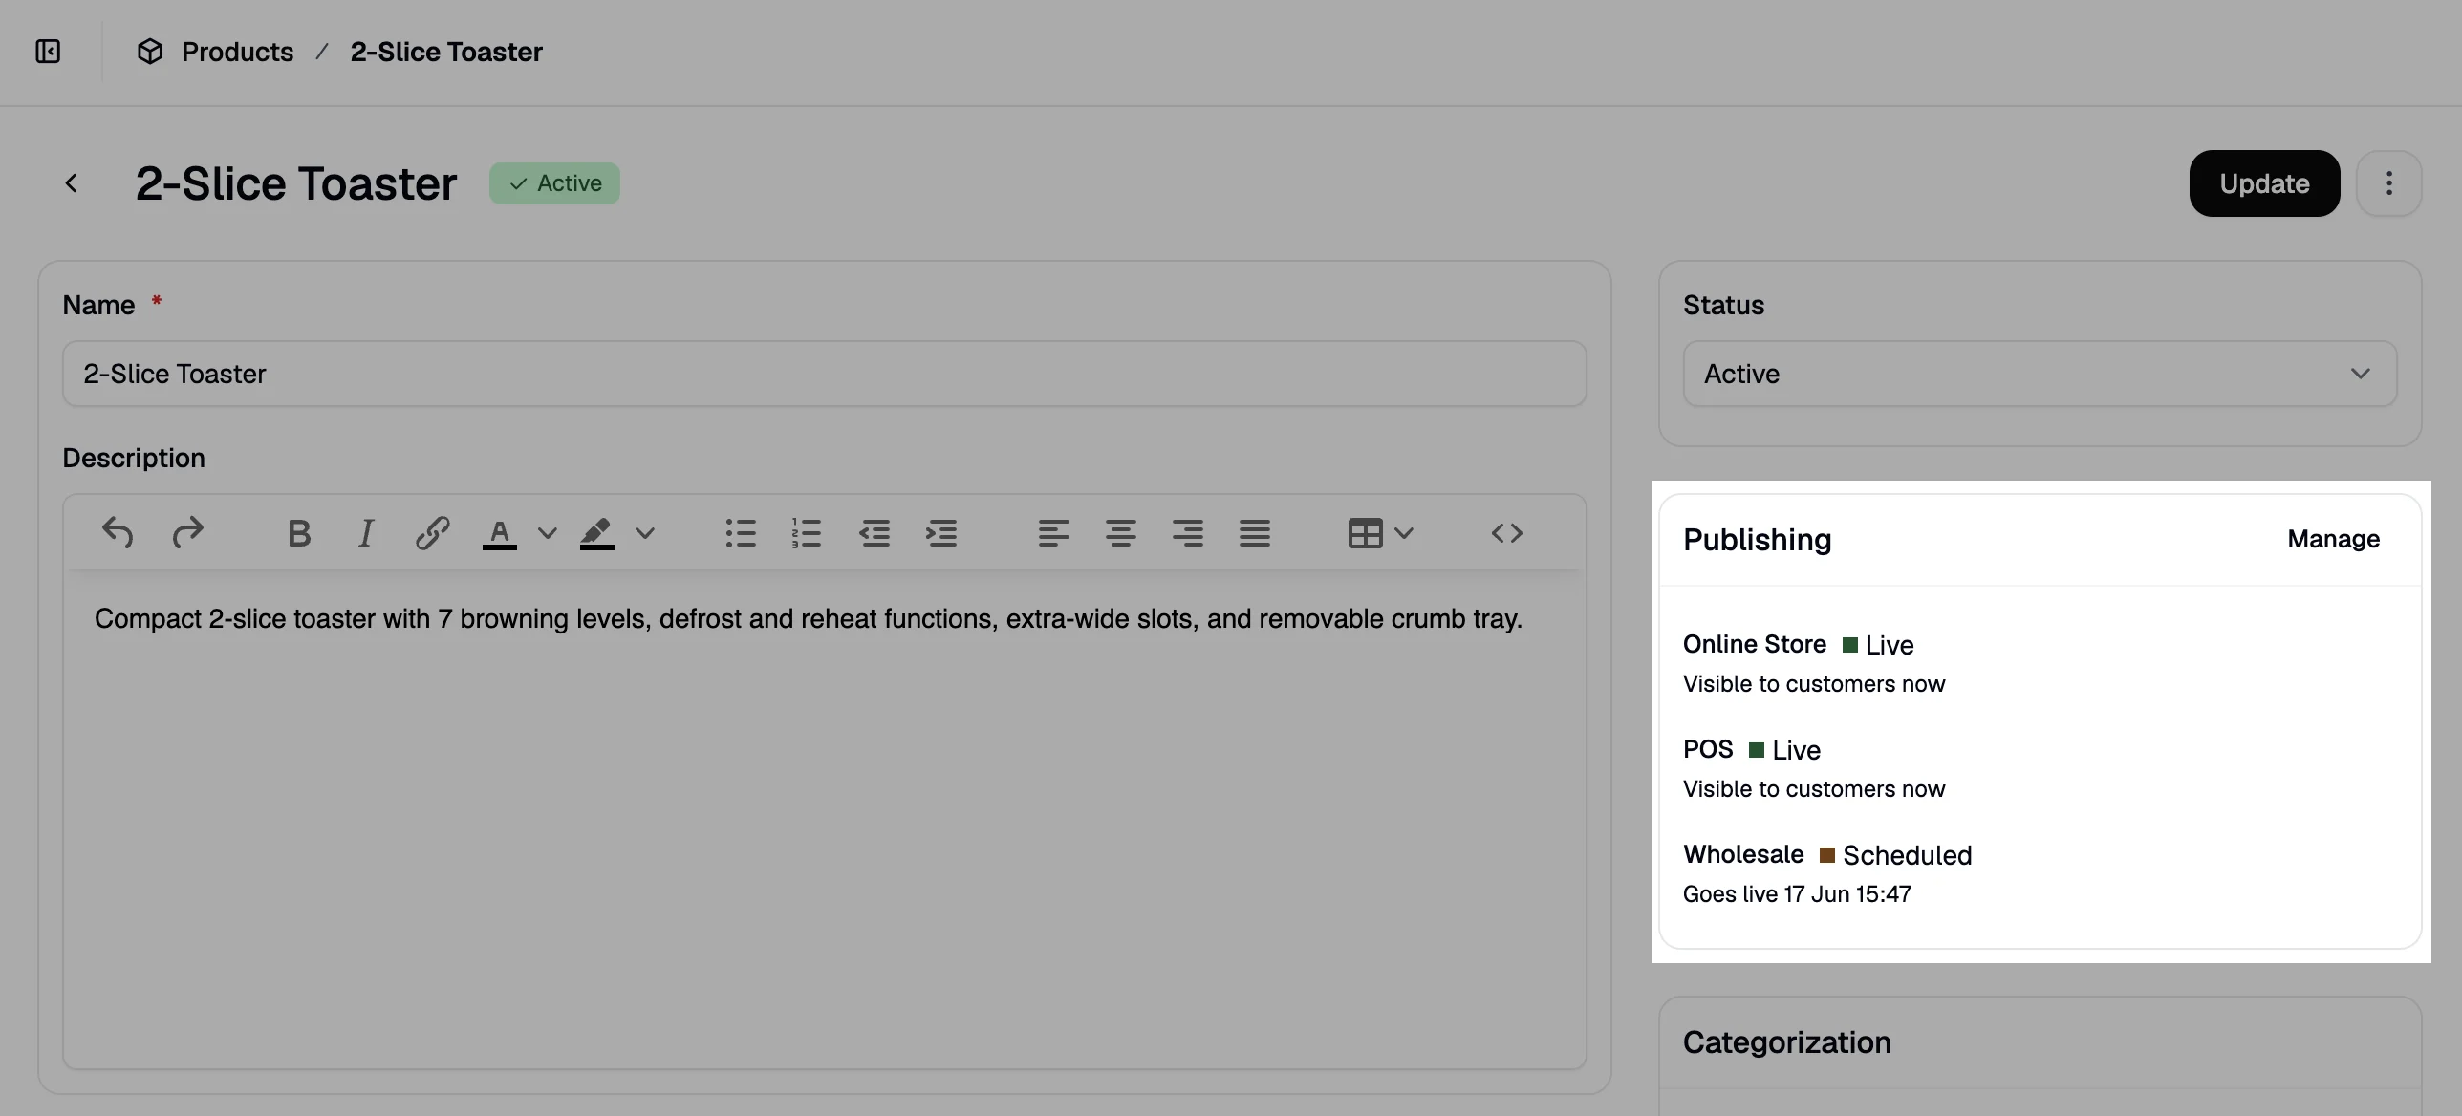Click the Publishing section heading
Viewport: 2462px width, 1116px height.
pos(1757,540)
